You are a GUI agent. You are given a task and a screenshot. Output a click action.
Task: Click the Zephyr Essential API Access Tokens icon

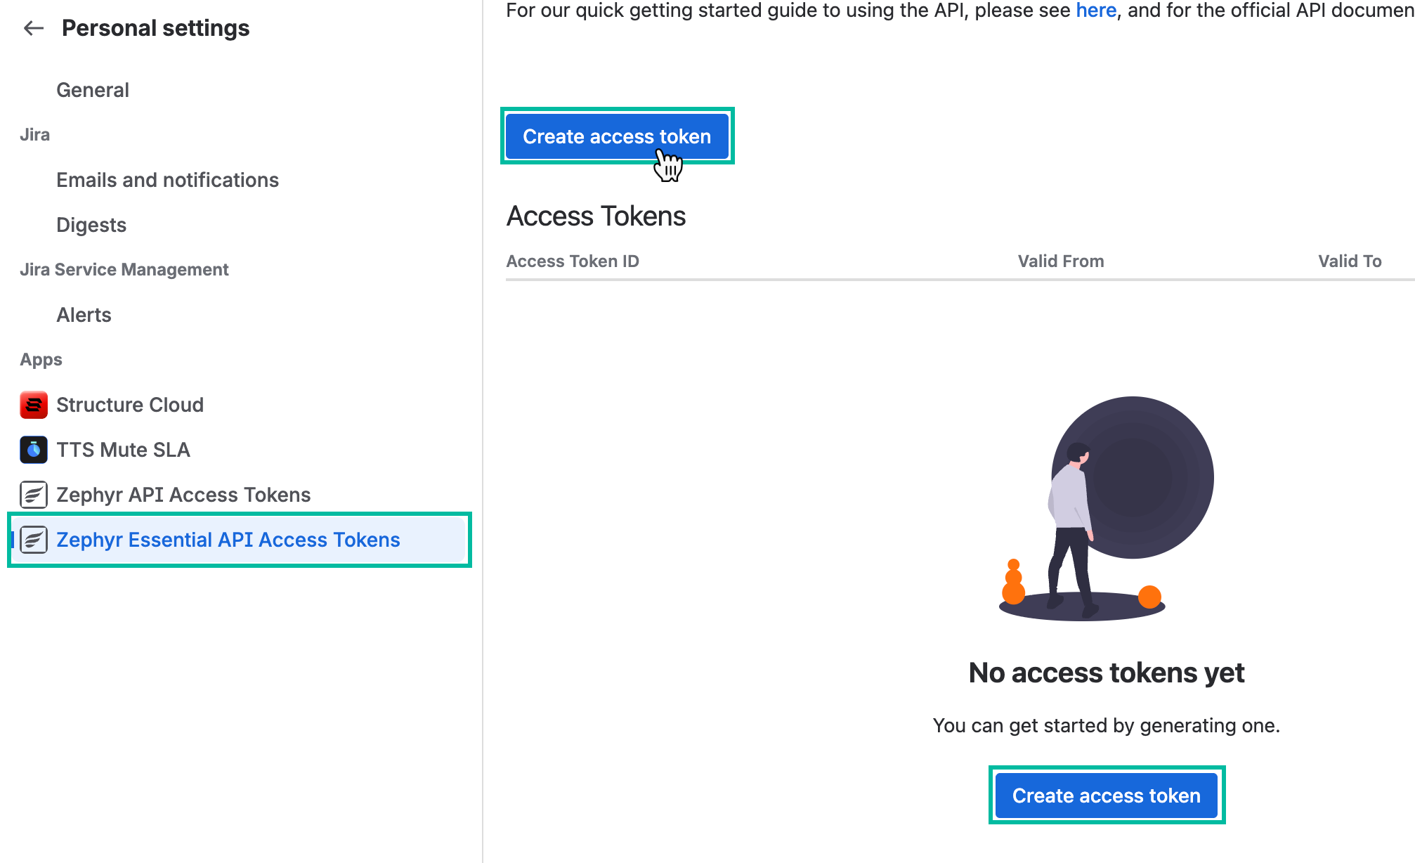(34, 540)
